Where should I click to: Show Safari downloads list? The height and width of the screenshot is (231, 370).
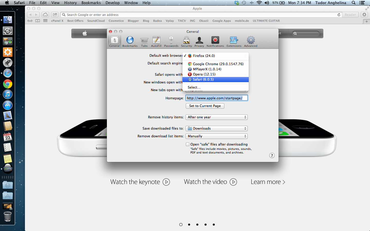tap(364, 15)
